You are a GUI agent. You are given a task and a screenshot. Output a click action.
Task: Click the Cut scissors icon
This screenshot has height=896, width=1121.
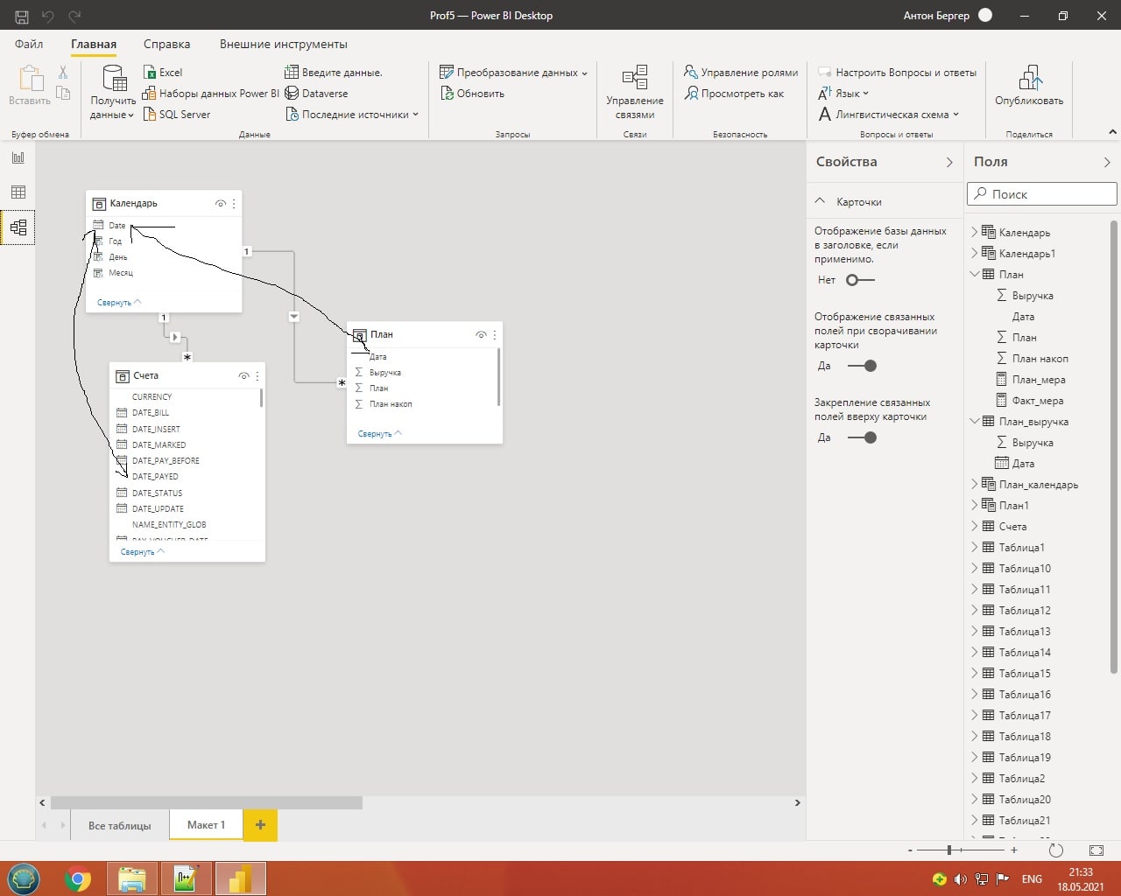[x=63, y=73]
